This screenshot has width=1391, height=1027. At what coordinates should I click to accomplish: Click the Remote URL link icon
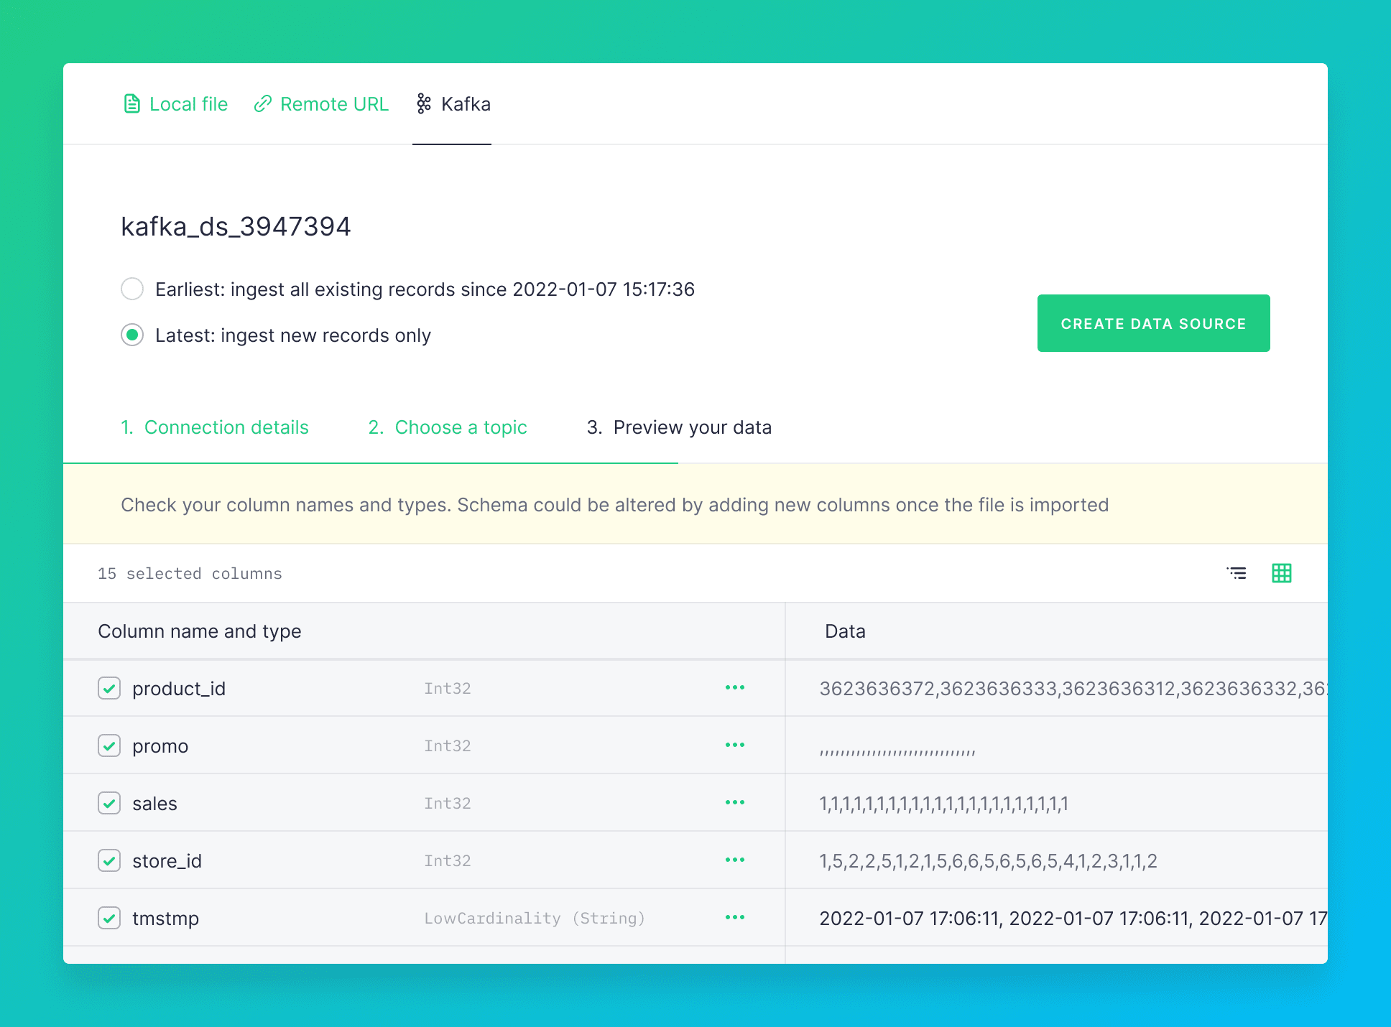pos(263,104)
